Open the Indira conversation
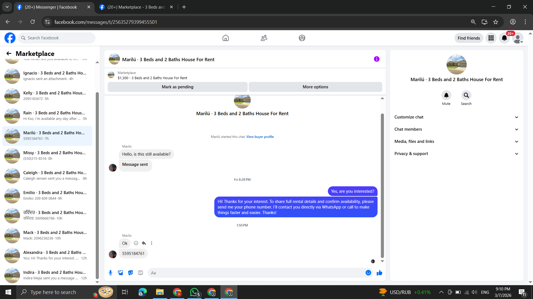Screen dimensions: 533x299 [47, 275]
